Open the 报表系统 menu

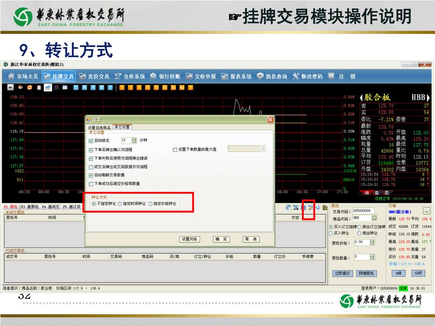236,76
